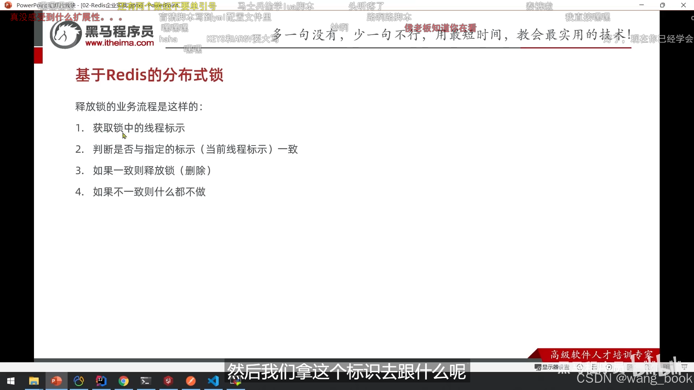
Task: Switch to slide sorter view icon
Action: point(648,367)
